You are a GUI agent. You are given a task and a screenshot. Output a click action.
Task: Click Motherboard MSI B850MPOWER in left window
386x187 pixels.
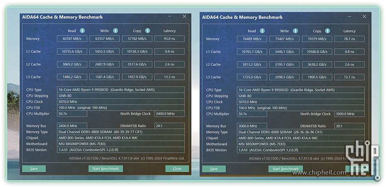[121, 144]
